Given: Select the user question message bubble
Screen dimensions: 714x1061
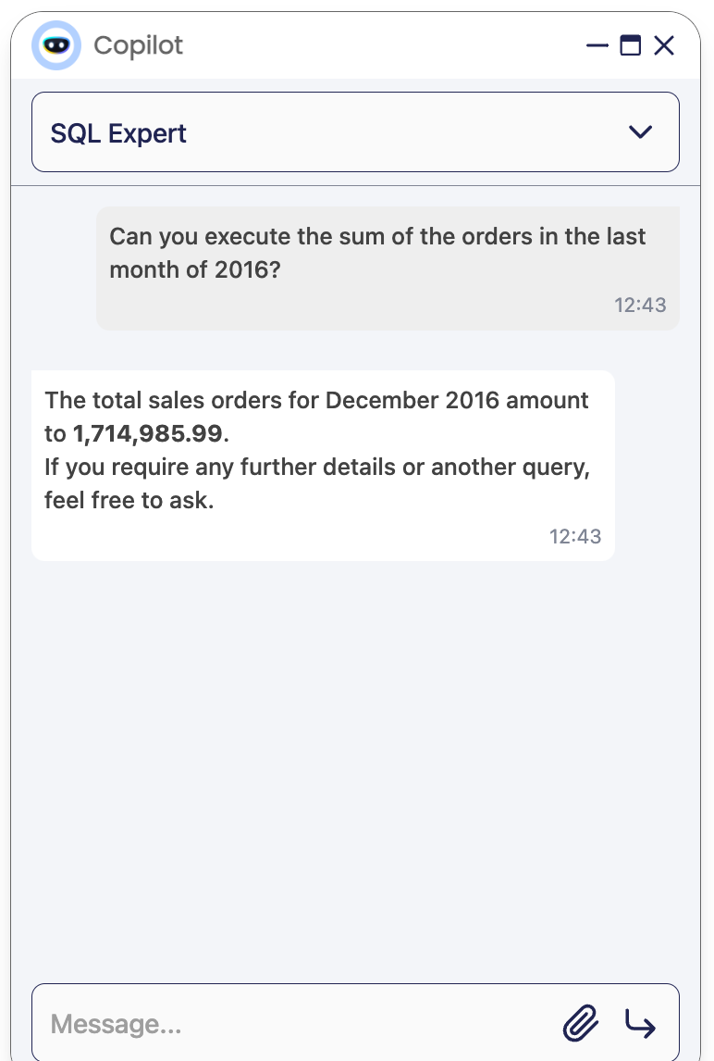Looking at the screenshot, I should click(x=388, y=268).
